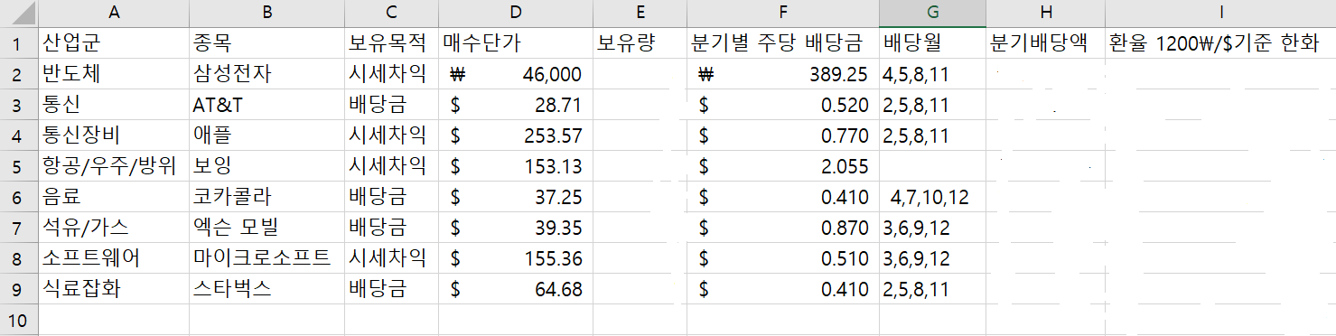Click 보유목적 cell in the 스타벅스 row
This screenshot has height=336, width=1336.
[x=391, y=289]
